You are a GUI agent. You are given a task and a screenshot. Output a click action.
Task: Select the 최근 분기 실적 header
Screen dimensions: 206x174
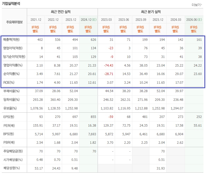[x=151, y=12]
